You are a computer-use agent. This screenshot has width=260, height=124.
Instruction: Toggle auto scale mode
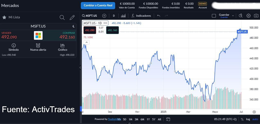255,119
